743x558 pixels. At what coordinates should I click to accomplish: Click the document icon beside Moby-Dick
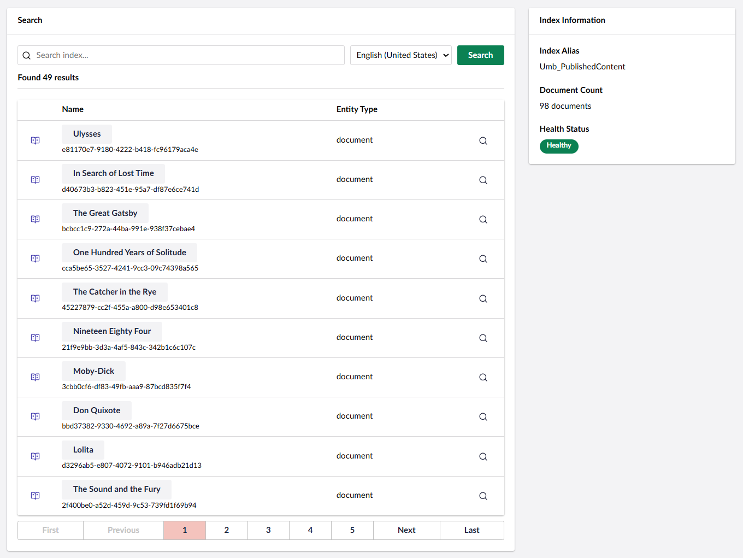[35, 377]
